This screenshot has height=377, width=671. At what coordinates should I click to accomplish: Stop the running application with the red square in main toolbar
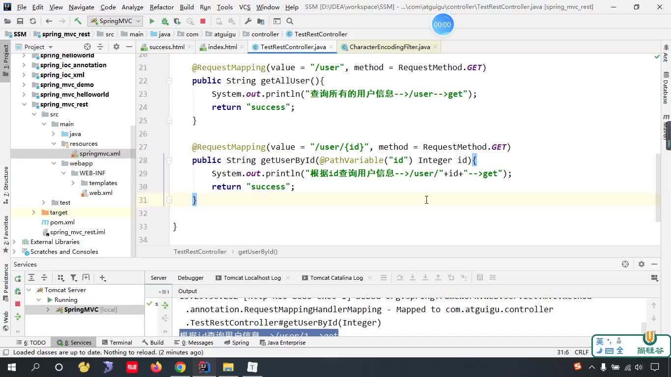pyautogui.click(x=202, y=21)
